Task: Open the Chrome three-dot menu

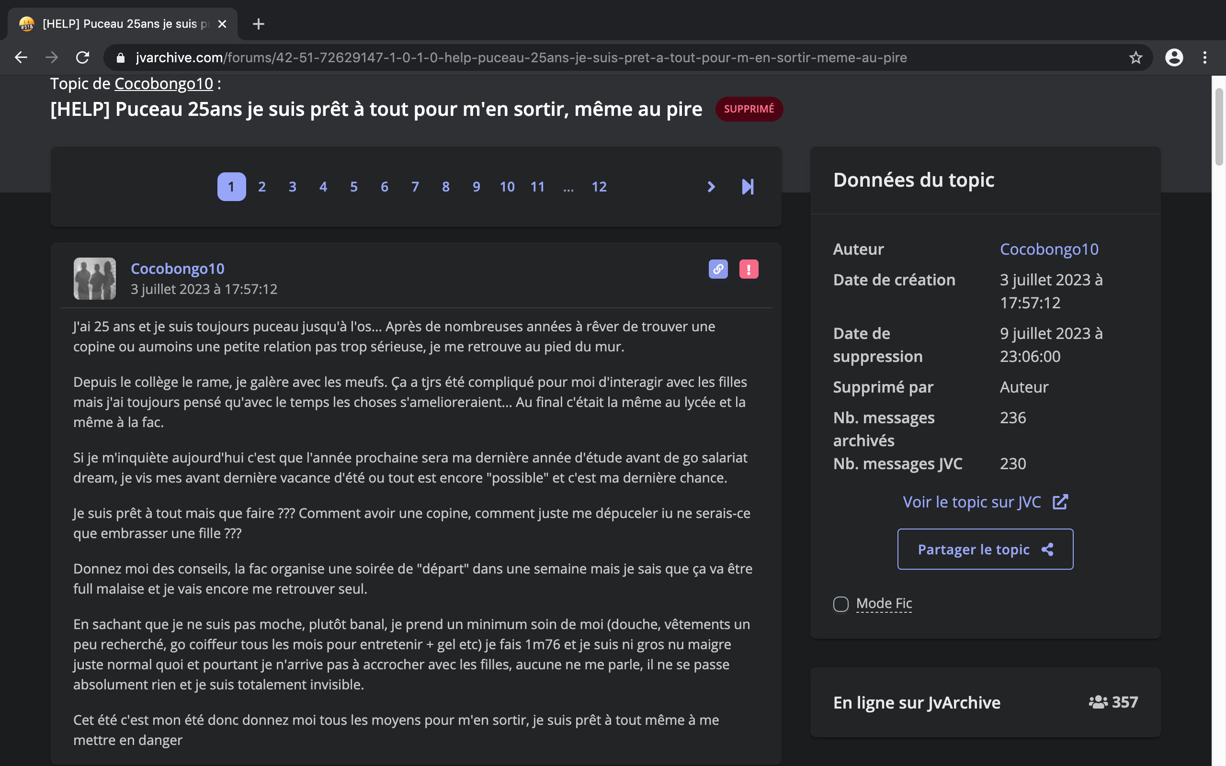Action: (1205, 58)
